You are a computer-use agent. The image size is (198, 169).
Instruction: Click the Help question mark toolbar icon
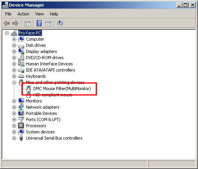(39, 23)
